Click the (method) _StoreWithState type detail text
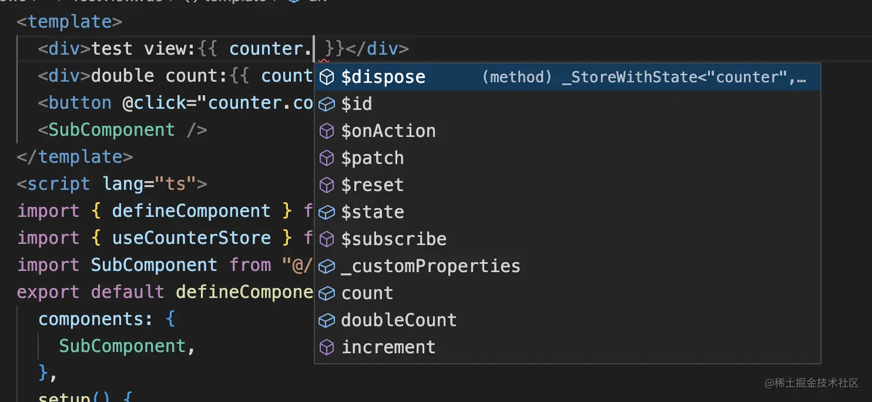 point(643,77)
